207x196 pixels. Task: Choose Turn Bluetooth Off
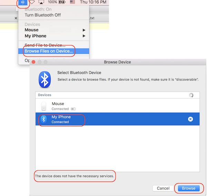(43, 15)
